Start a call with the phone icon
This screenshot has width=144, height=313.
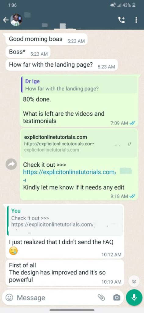(121, 20)
